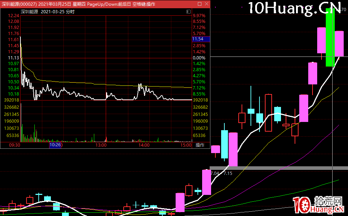Click the 10.81 green price label
The image size is (348, 216).
(x=14, y=70)
